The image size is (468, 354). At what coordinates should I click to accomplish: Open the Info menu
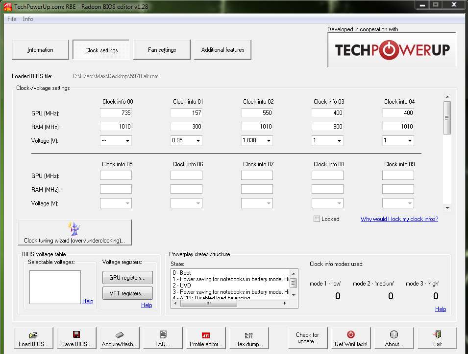coord(28,19)
